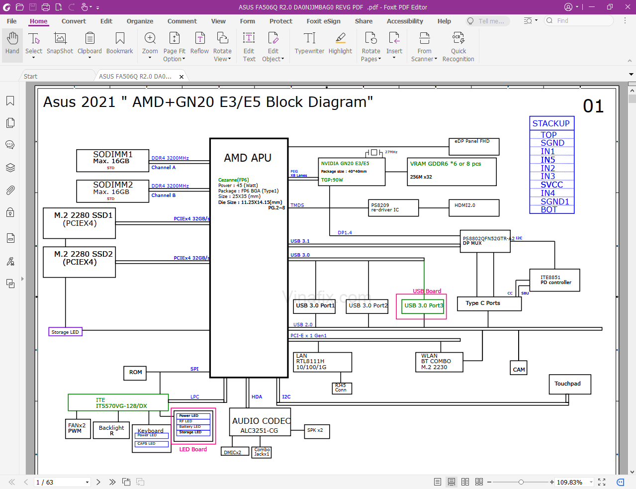The width and height of the screenshot is (636, 489).
Task: Switch to the Start document tab
Action: (x=31, y=77)
